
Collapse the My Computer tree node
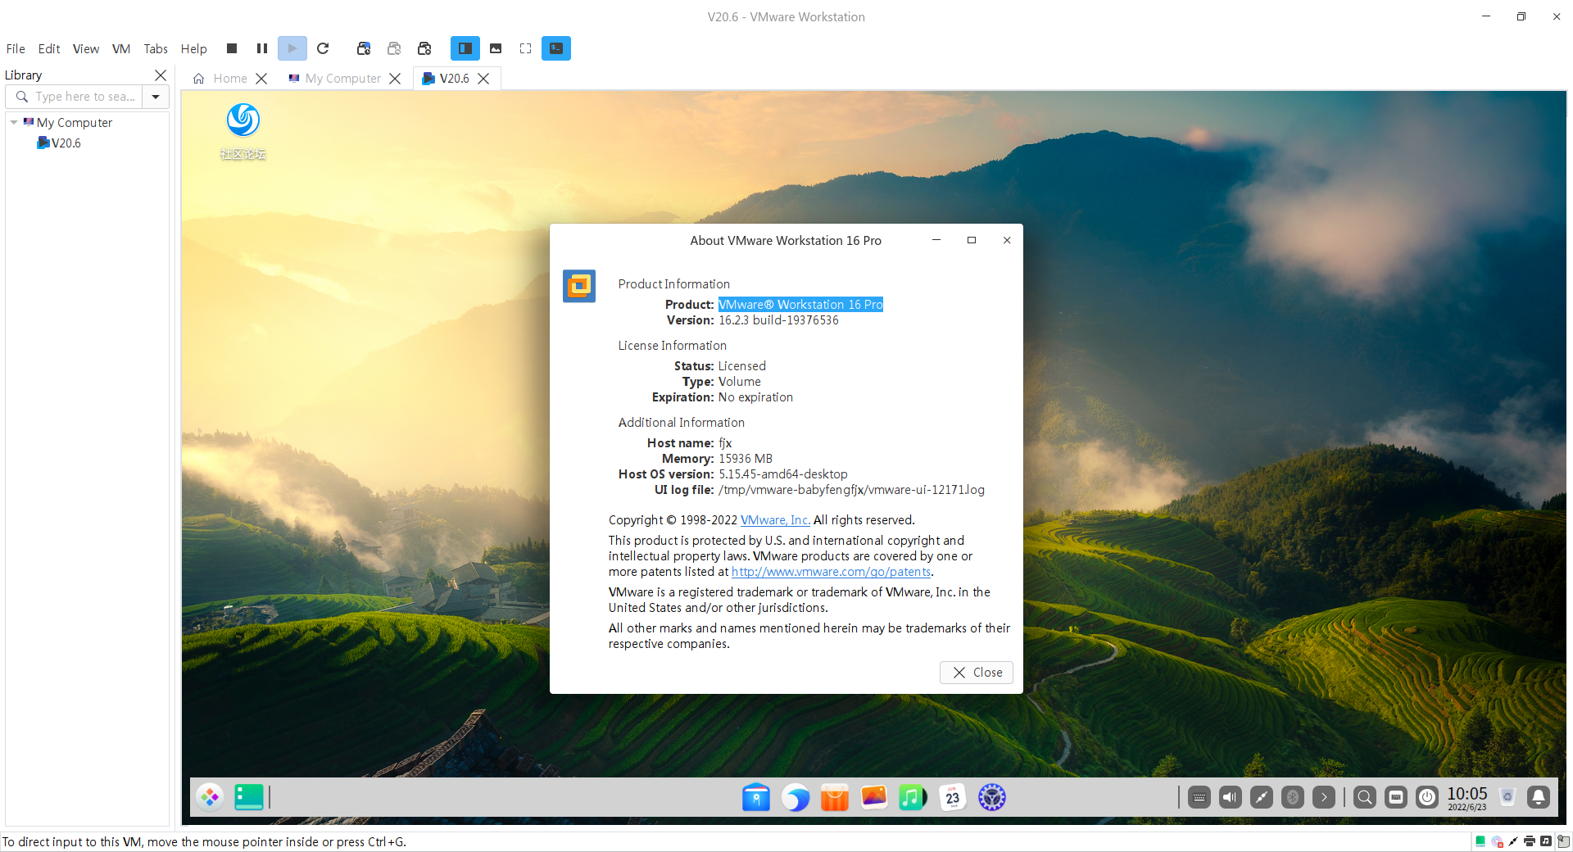tap(14, 122)
